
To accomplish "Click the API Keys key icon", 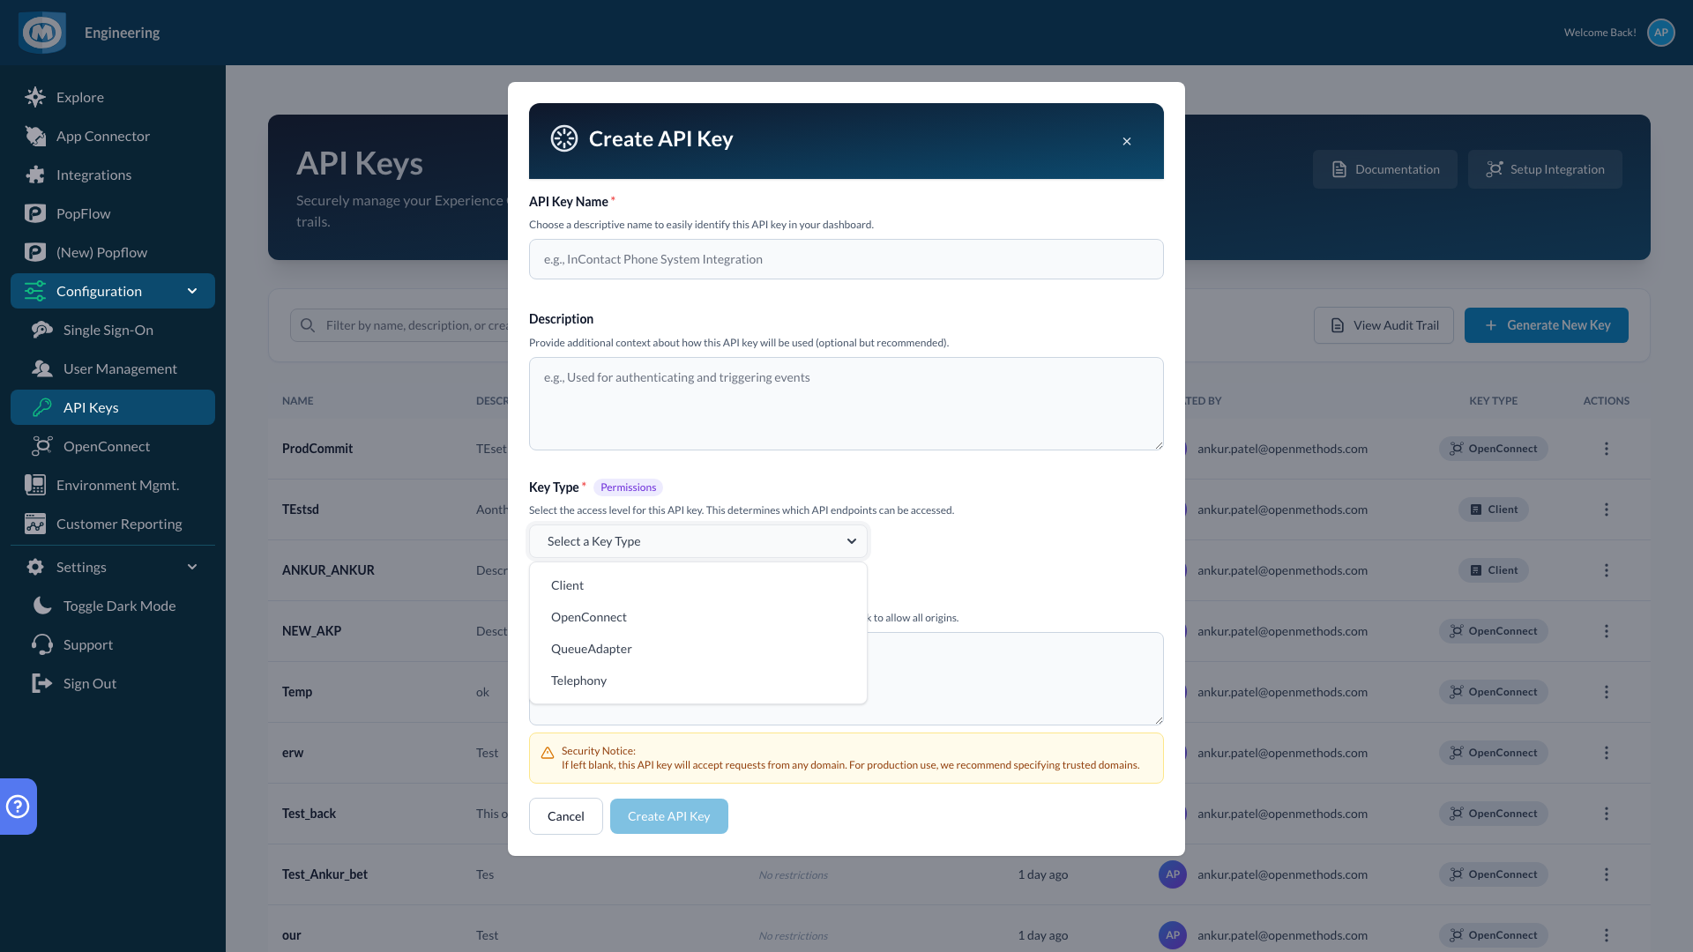I will tap(42, 407).
